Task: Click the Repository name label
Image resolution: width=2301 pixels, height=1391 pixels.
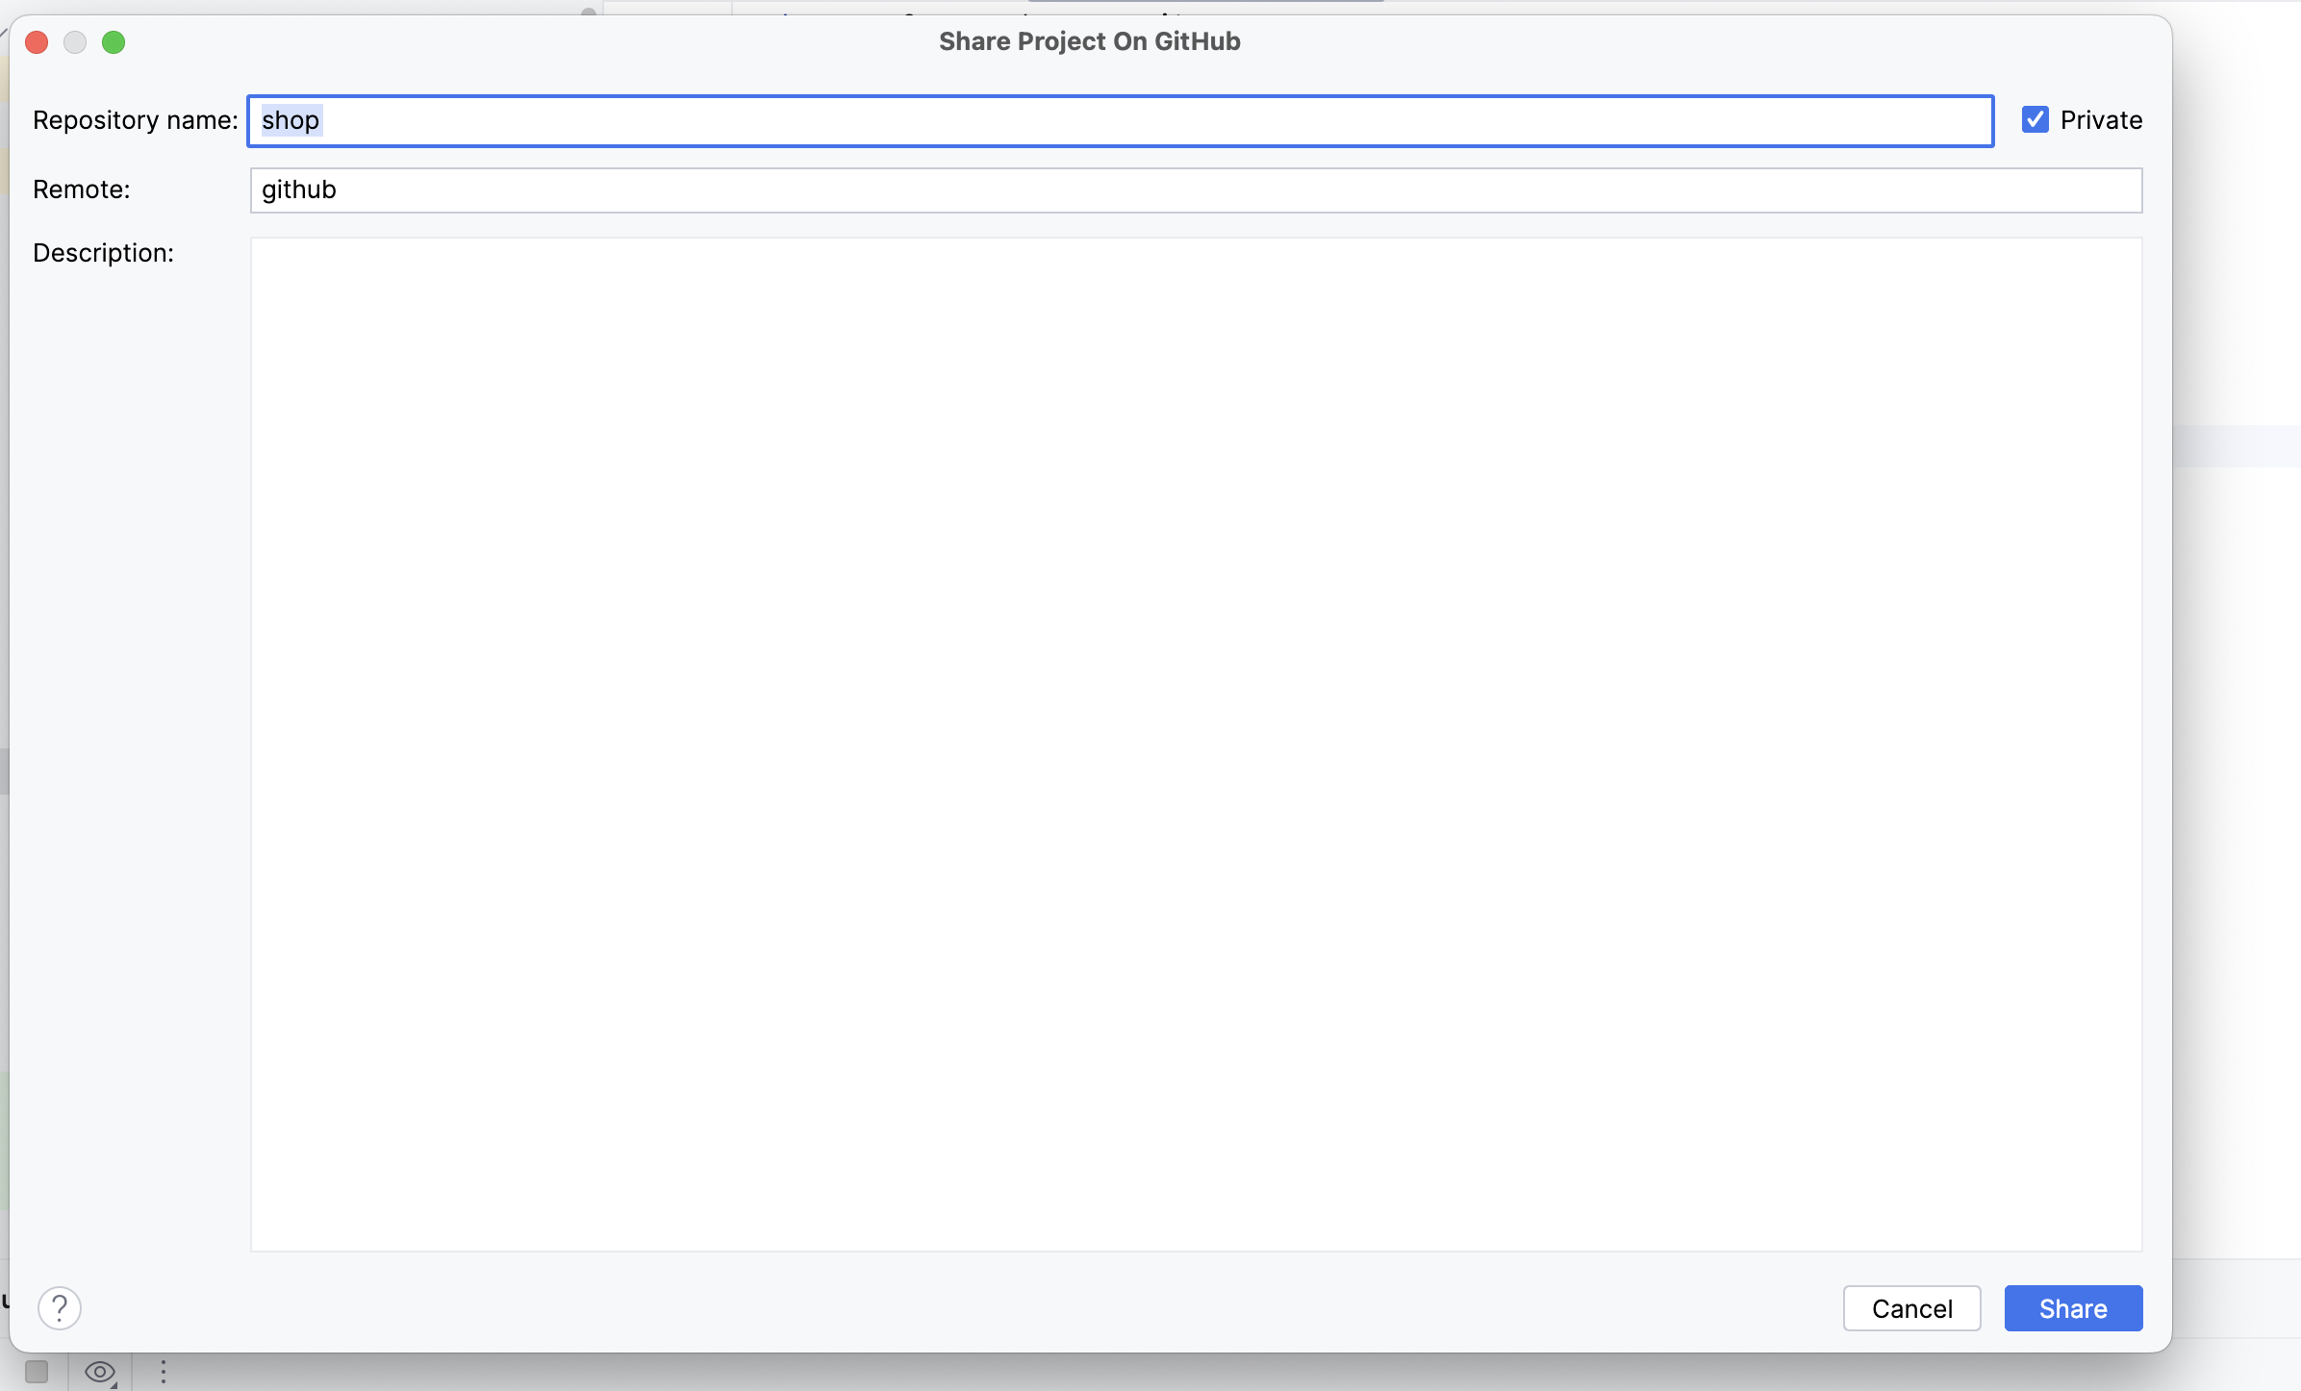Action: (135, 120)
